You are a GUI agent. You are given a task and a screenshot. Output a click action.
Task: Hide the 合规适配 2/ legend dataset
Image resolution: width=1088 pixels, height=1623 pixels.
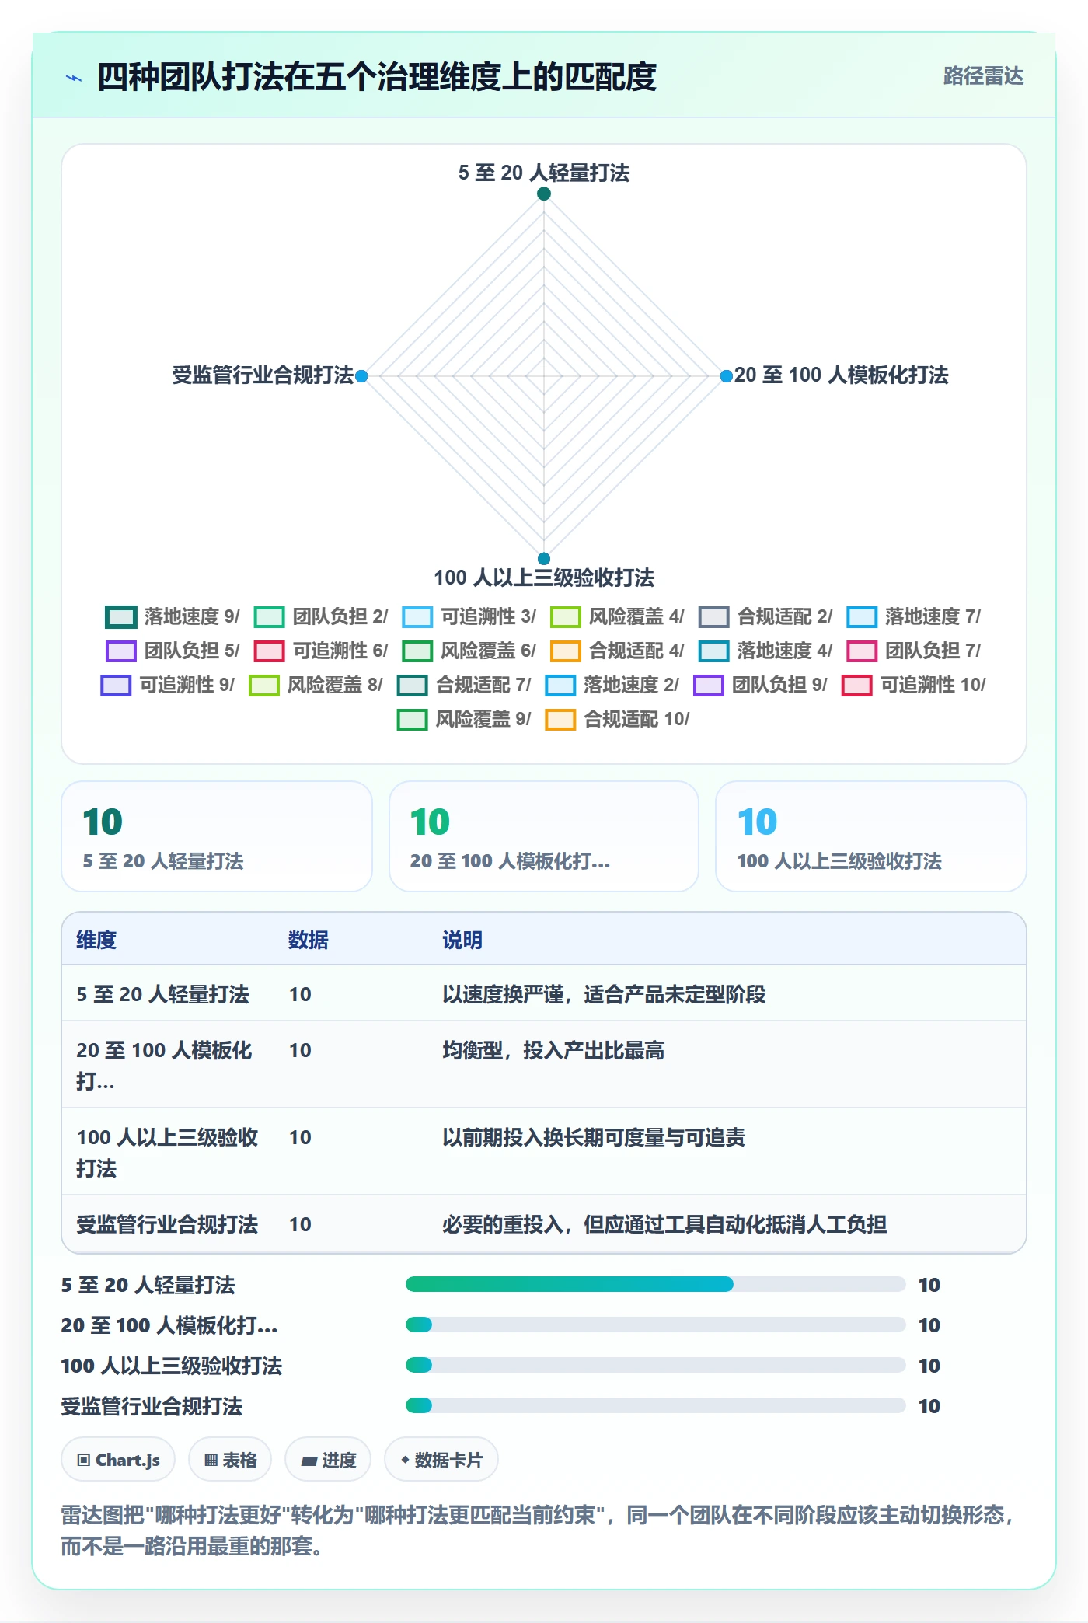[765, 616]
